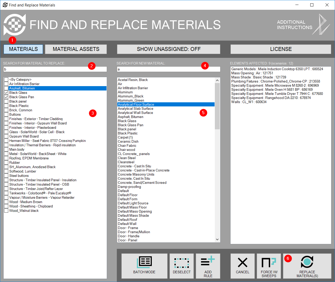Click the Force IW Sweeps icon
The image size is (335, 282).
269,266
